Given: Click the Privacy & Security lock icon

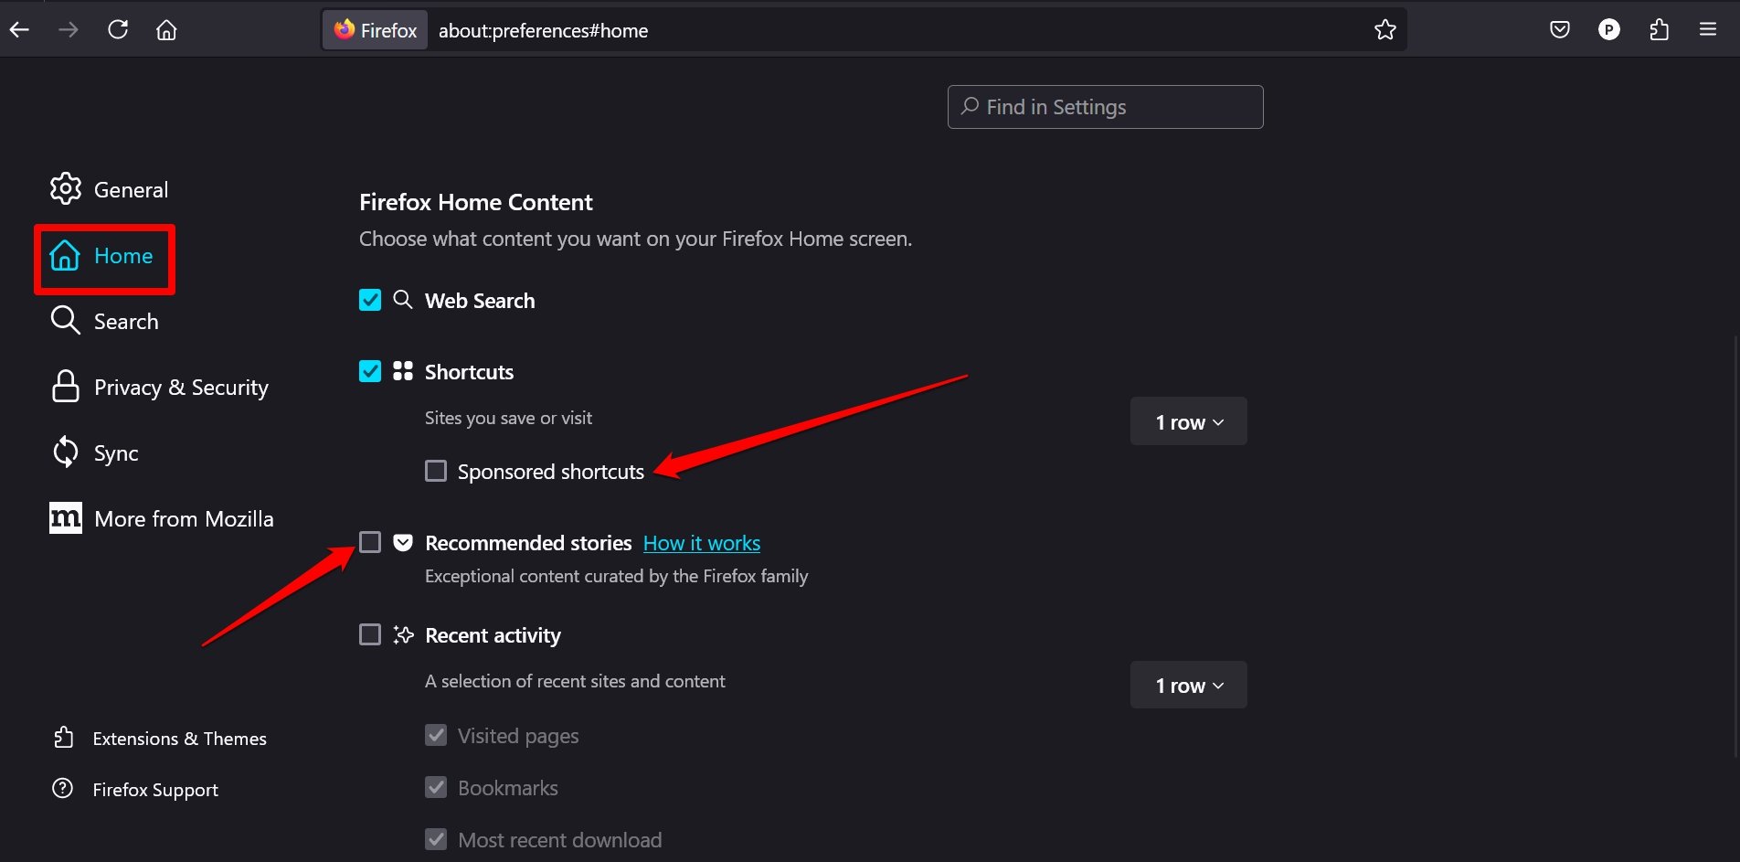Looking at the screenshot, I should (x=66, y=387).
